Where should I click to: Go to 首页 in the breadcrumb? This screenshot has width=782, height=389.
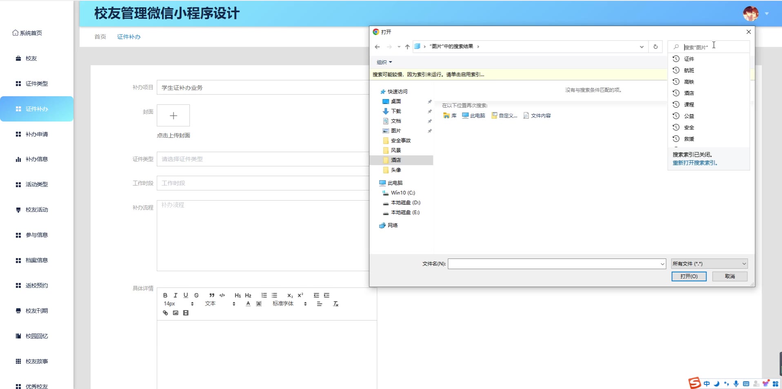click(100, 37)
